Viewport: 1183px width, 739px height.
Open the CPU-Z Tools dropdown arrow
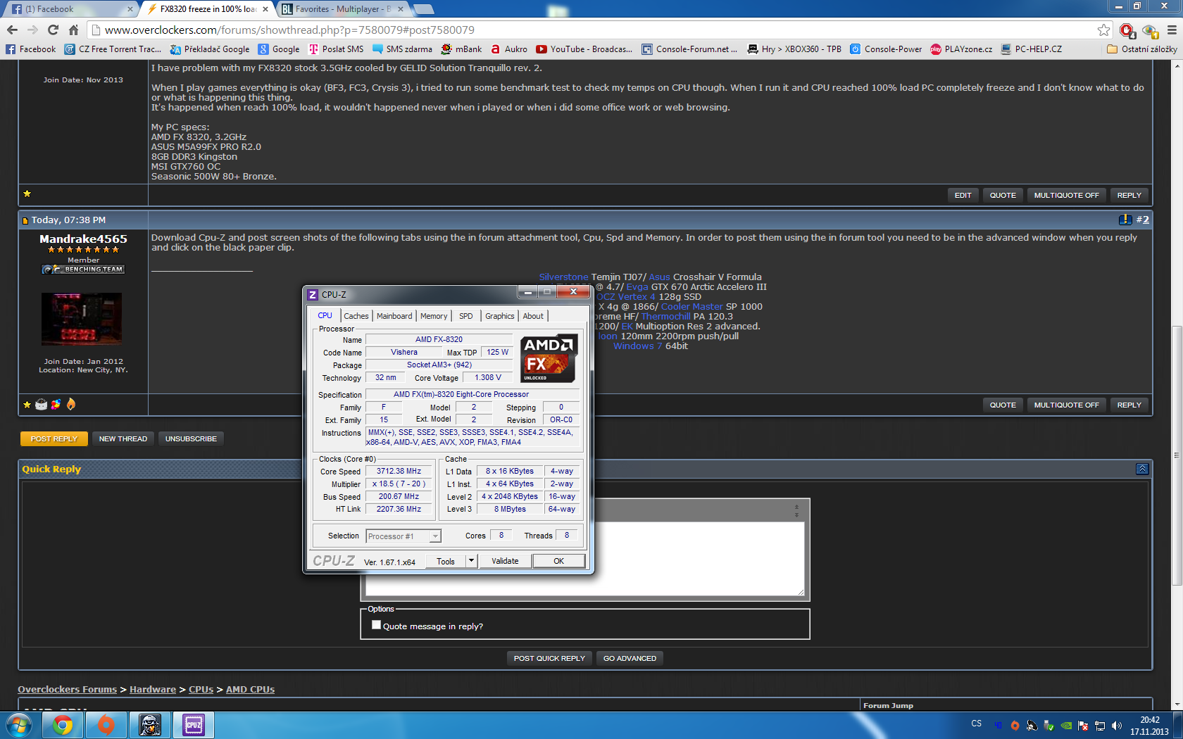point(471,561)
